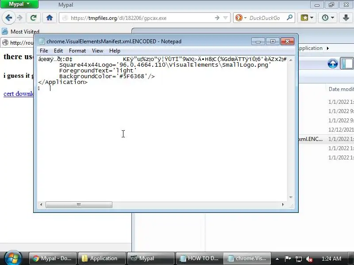Screen dimensions: 354x265
Task: Click the Square44x44Logo text line
Action: [165, 65]
